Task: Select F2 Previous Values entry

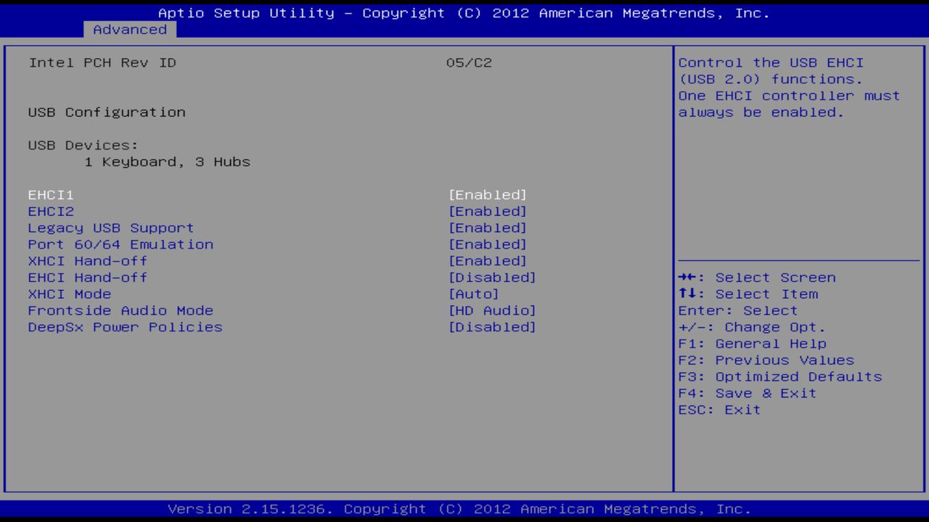Action: (x=766, y=360)
